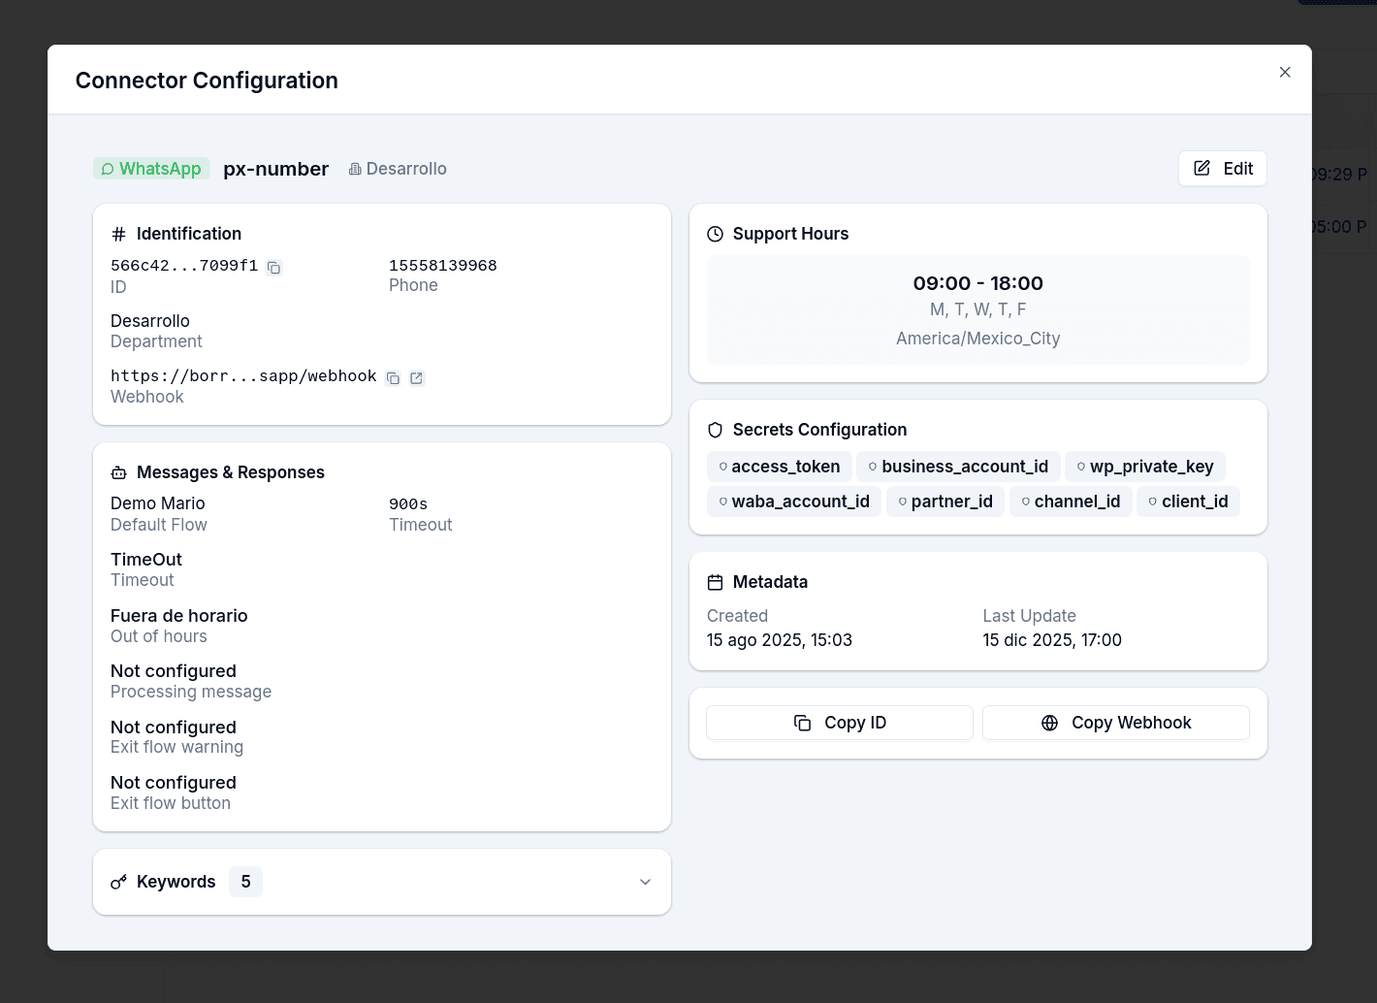
Task: Click the Identification hash icon
Action: (x=119, y=234)
